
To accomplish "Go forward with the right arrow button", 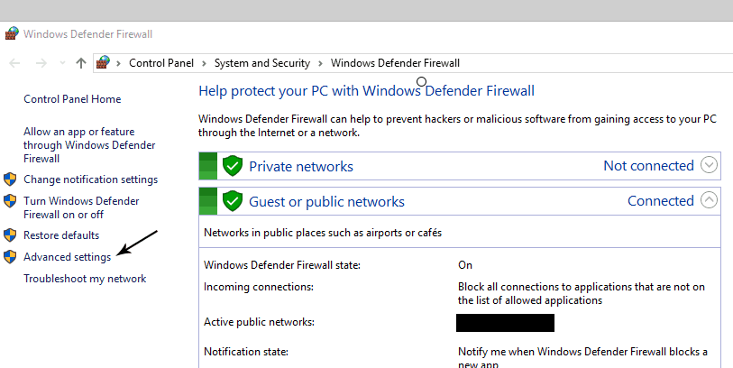I will tap(41, 63).
